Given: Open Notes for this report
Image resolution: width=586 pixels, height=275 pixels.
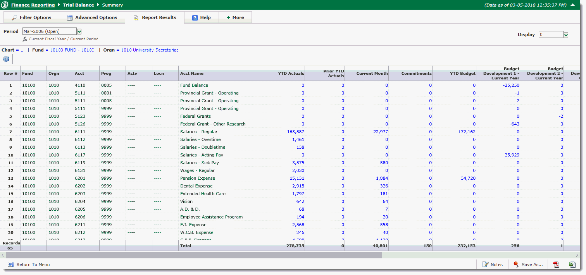Looking at the screenshot, I should (492, 265).
